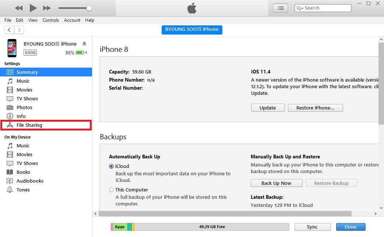Select This Computer backup radio button
This screenshot has width=384, height=237.
click(112, 190)
